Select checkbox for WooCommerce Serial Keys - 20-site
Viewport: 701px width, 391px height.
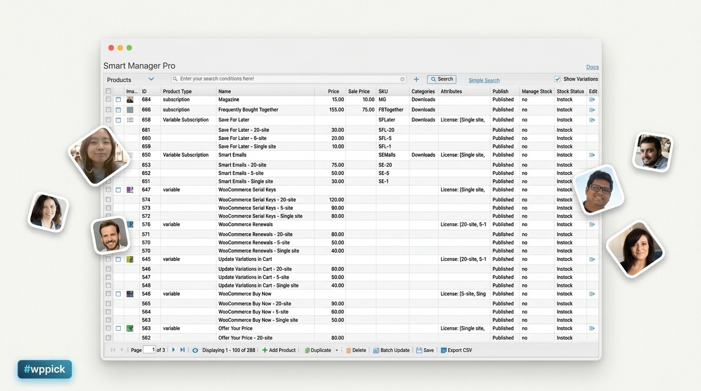pos(109,200)
